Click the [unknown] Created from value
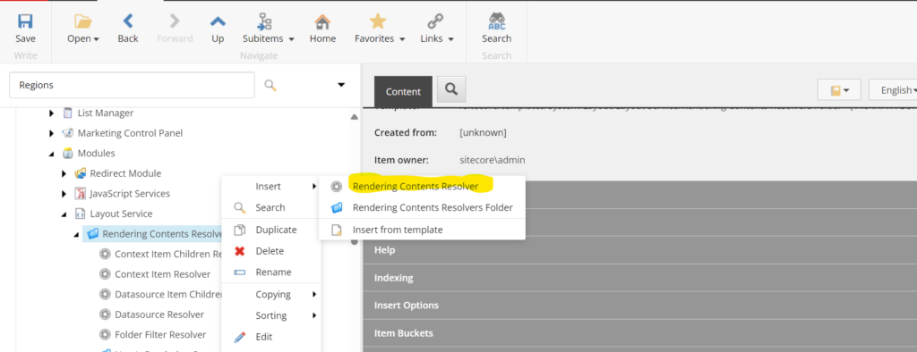The width and height of the screenshot is (917, 352). (x=483, y=132)
